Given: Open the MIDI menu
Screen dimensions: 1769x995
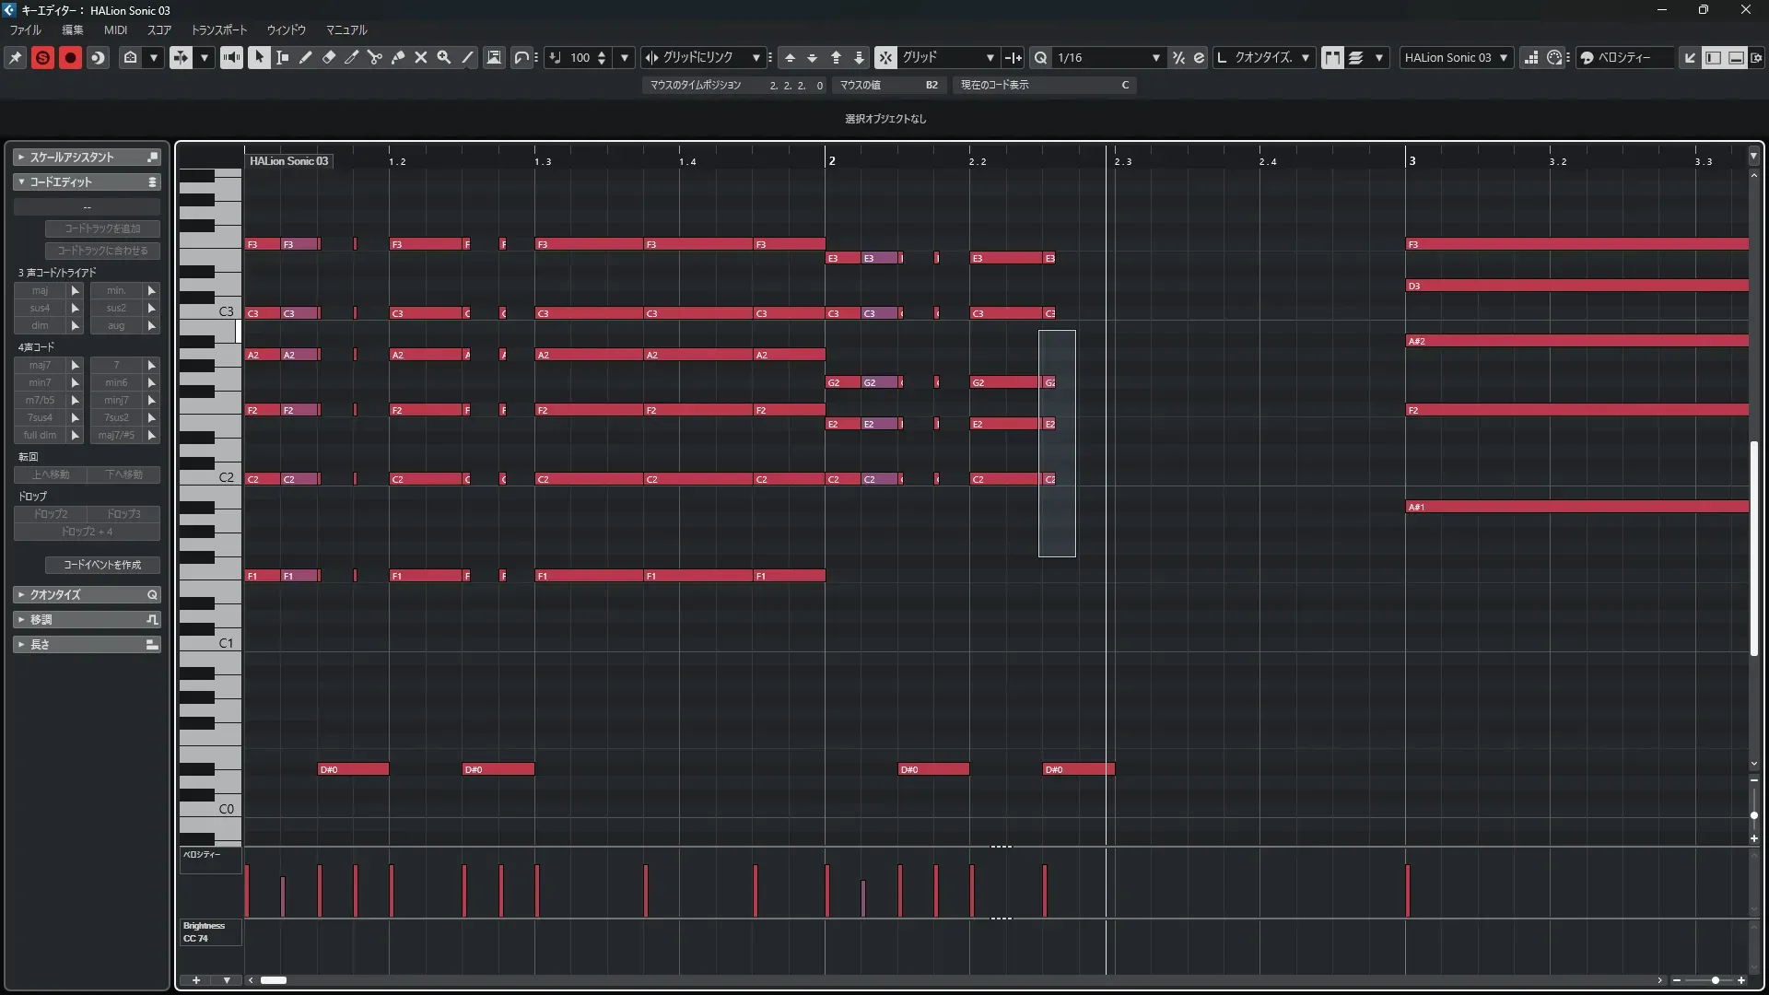Looking at the screenshot, I should (115, 29).
